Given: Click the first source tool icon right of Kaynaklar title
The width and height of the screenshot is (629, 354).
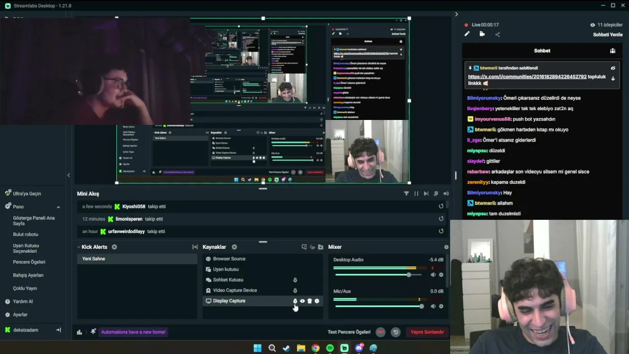Looking at the screenshot, I should (304, 247).
